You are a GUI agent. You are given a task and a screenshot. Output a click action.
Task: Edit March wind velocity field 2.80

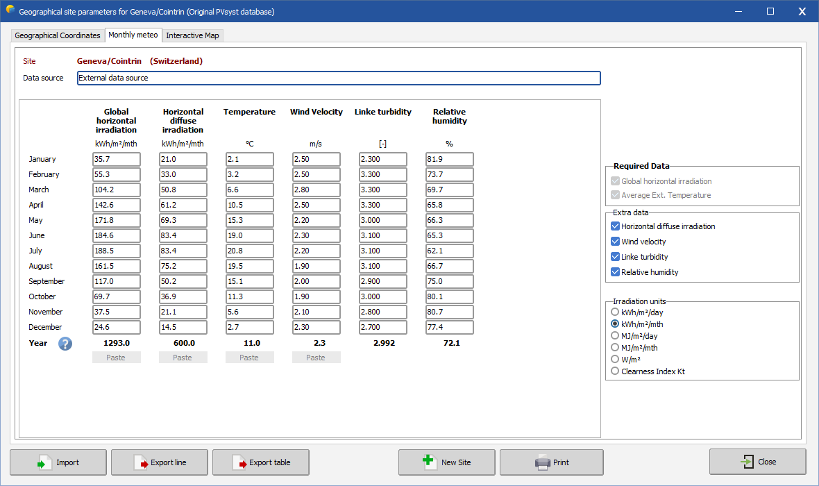(x=316, y=190)
